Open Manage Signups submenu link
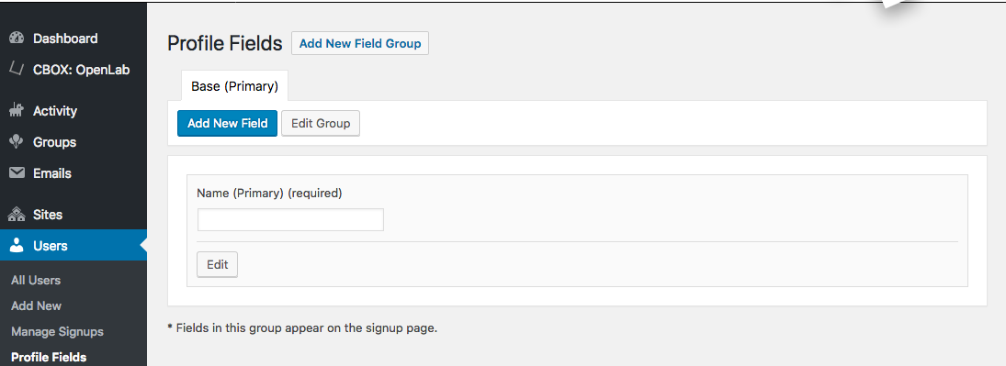The image size is (1006, 366). point(57,331)
